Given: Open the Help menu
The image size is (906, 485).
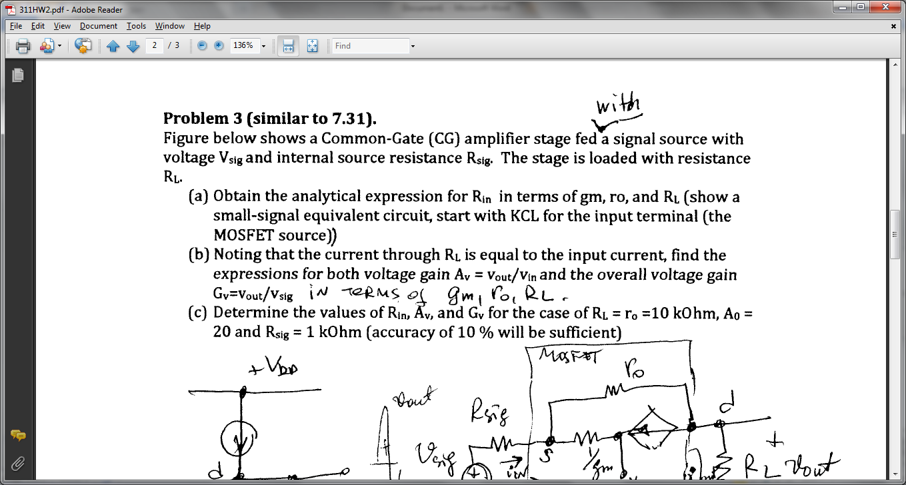Looking at the screenshot, I should coord(202,26).
